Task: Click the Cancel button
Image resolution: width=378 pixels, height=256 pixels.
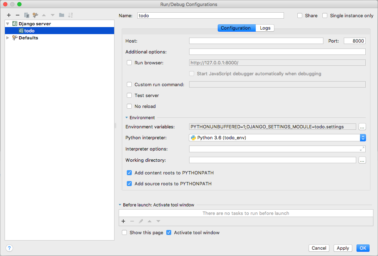Action: click(319, 248)
